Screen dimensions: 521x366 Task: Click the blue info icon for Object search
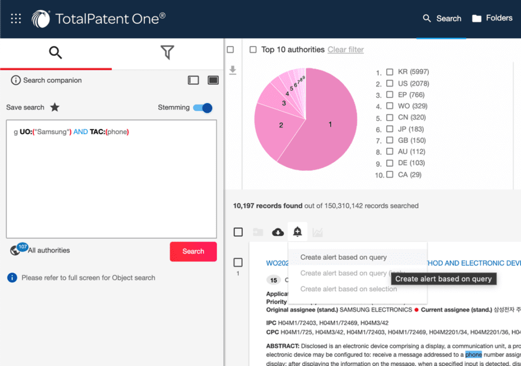(x=12, y=278)
